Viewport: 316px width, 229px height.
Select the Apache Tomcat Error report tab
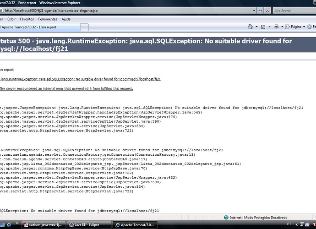click(40, 27)
